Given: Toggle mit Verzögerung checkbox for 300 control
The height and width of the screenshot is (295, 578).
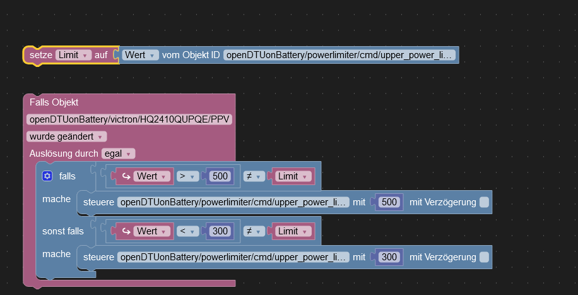Looking at the screenshot, I should point(485,257).
